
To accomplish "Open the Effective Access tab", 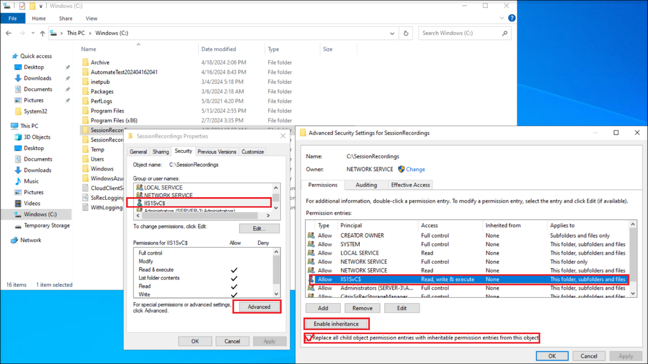I will 410,185.
